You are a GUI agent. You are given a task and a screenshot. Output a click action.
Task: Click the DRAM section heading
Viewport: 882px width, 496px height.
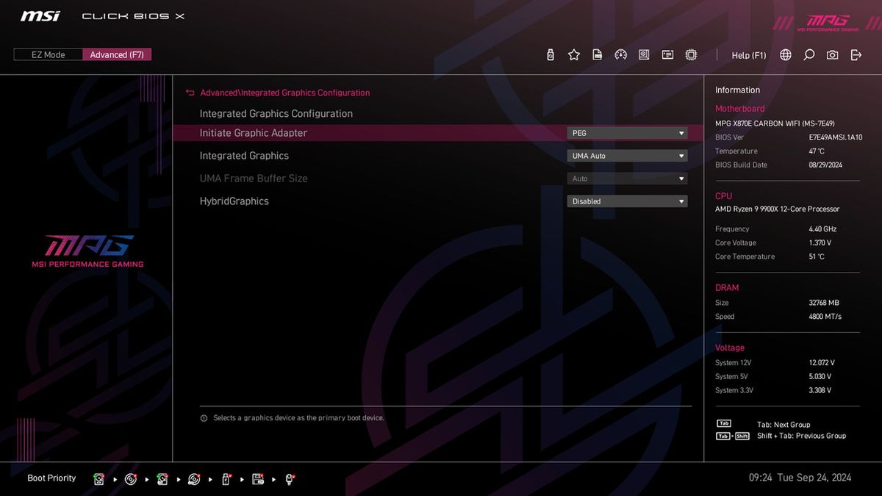(728, 288)
